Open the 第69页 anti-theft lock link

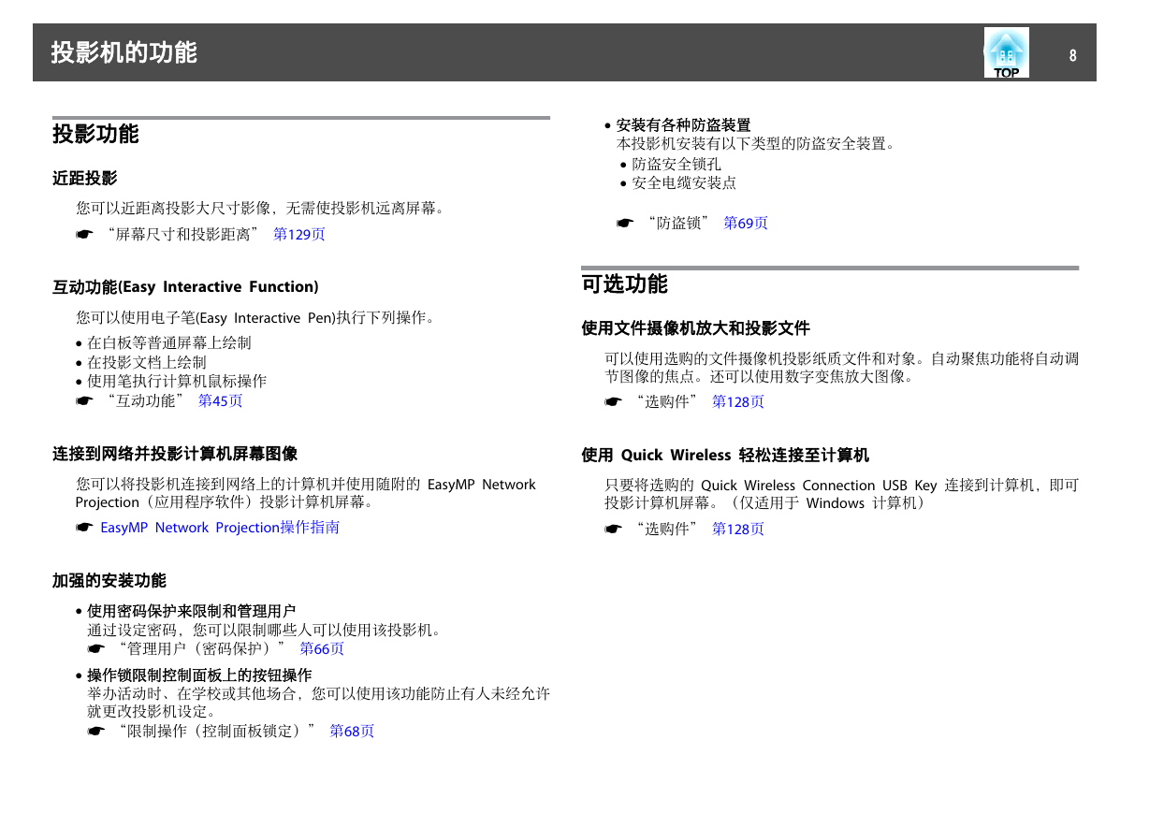tap(746, 223)
